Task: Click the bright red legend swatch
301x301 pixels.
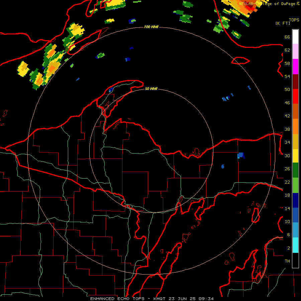Action: point(295,96)
